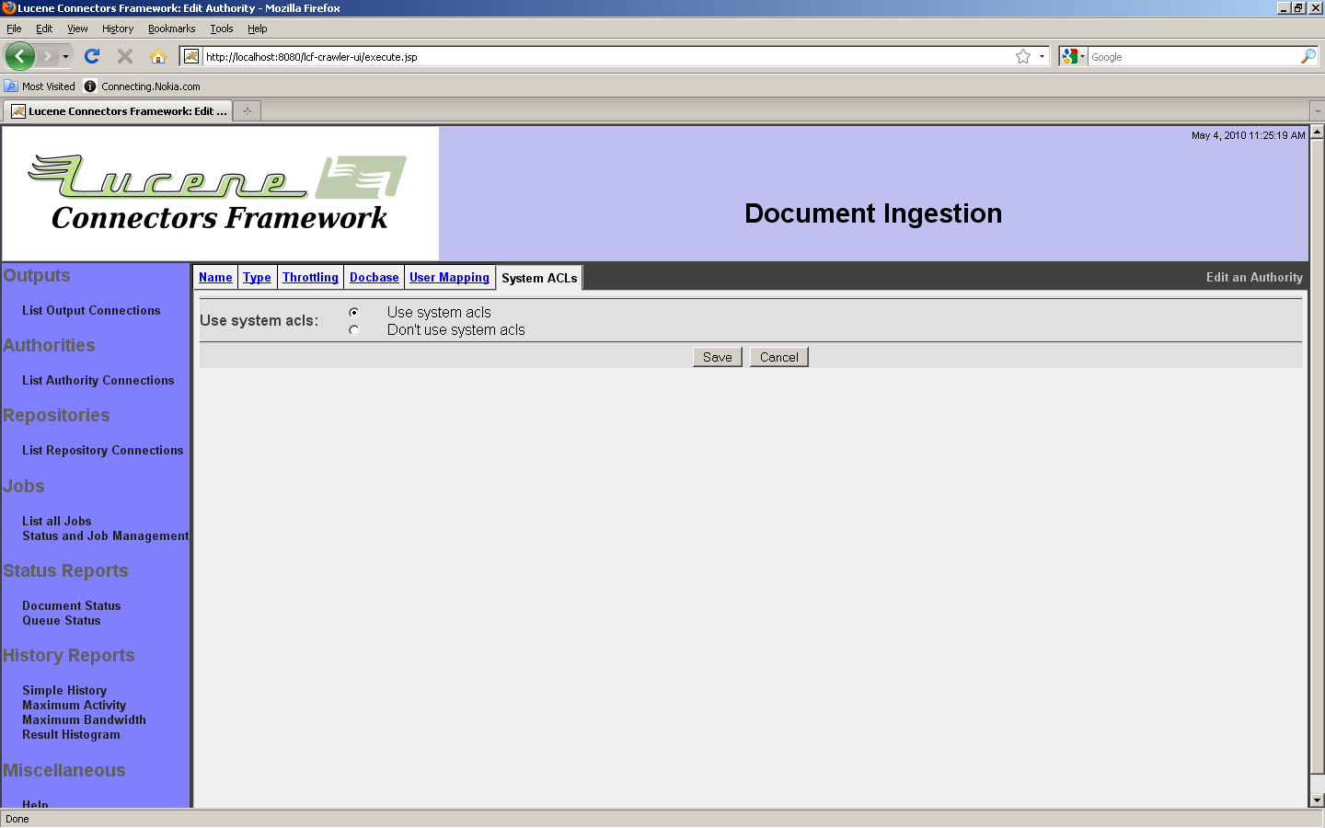Click into the URL address field

pyautogui.click(x=598, y=56)
